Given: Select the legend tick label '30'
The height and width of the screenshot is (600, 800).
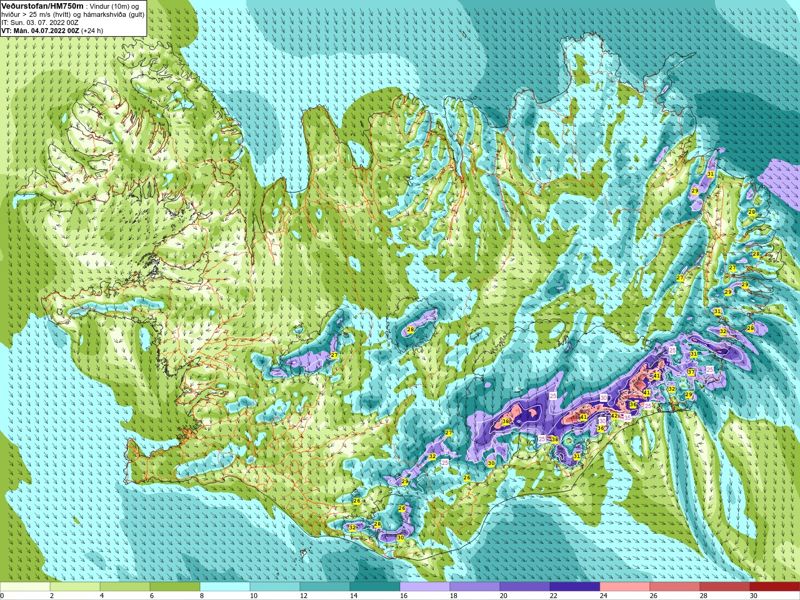Looking at the screenshot, I should pyautogui.click(x=754, y=596).
